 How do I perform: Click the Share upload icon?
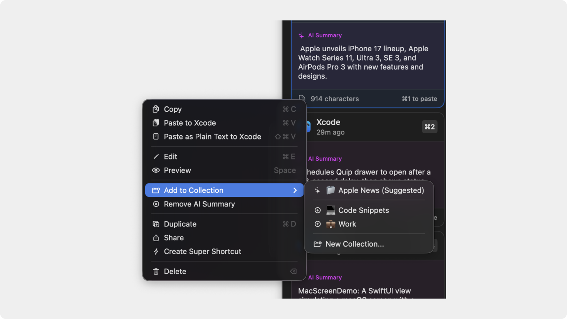(x=156, y=238)
